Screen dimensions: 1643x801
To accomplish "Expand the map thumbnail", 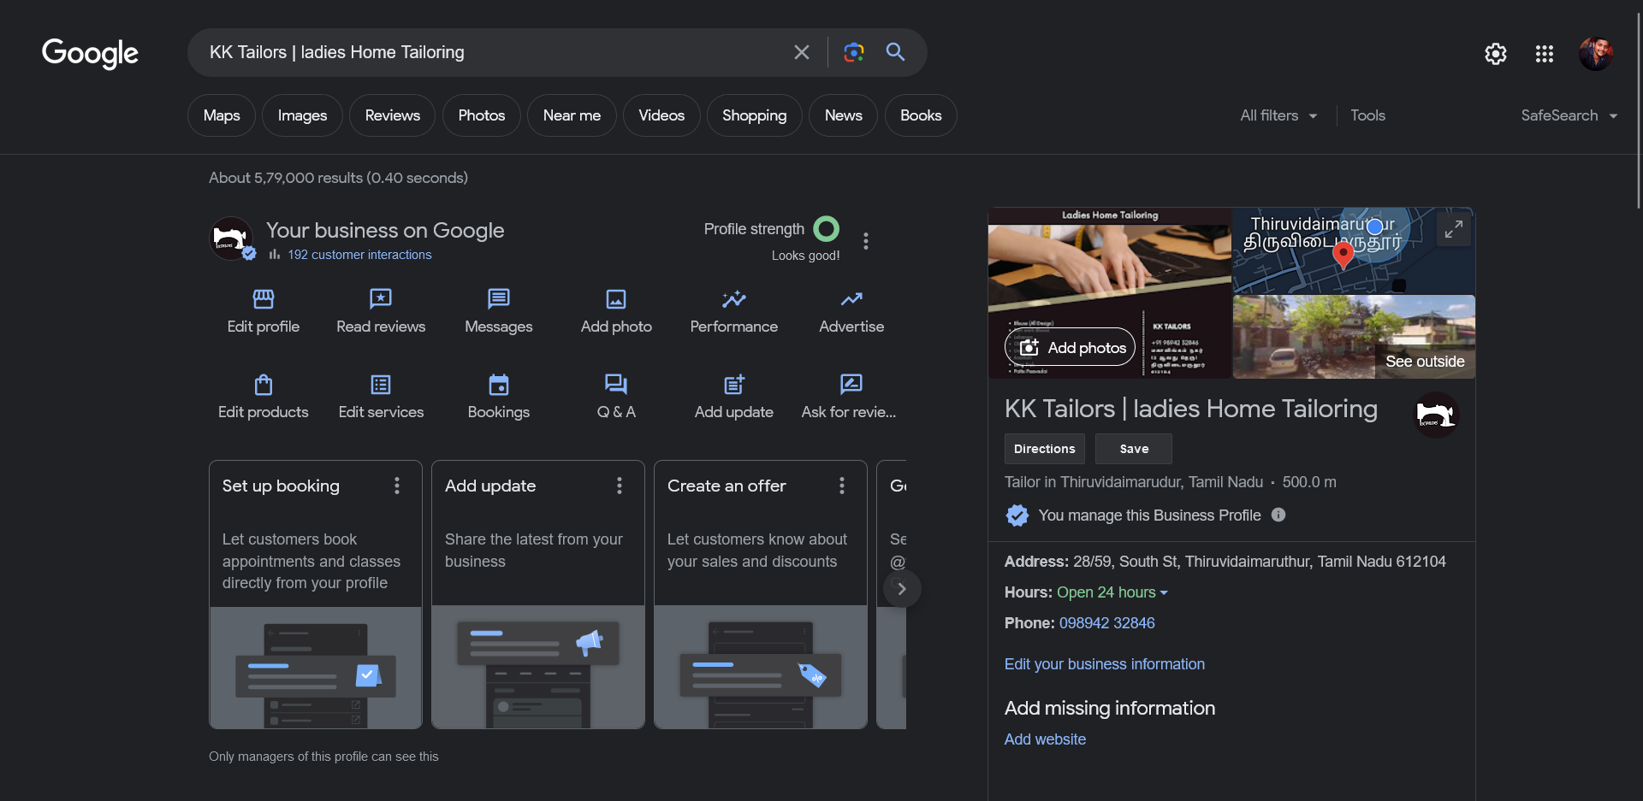I will (x=1453, y=229).
